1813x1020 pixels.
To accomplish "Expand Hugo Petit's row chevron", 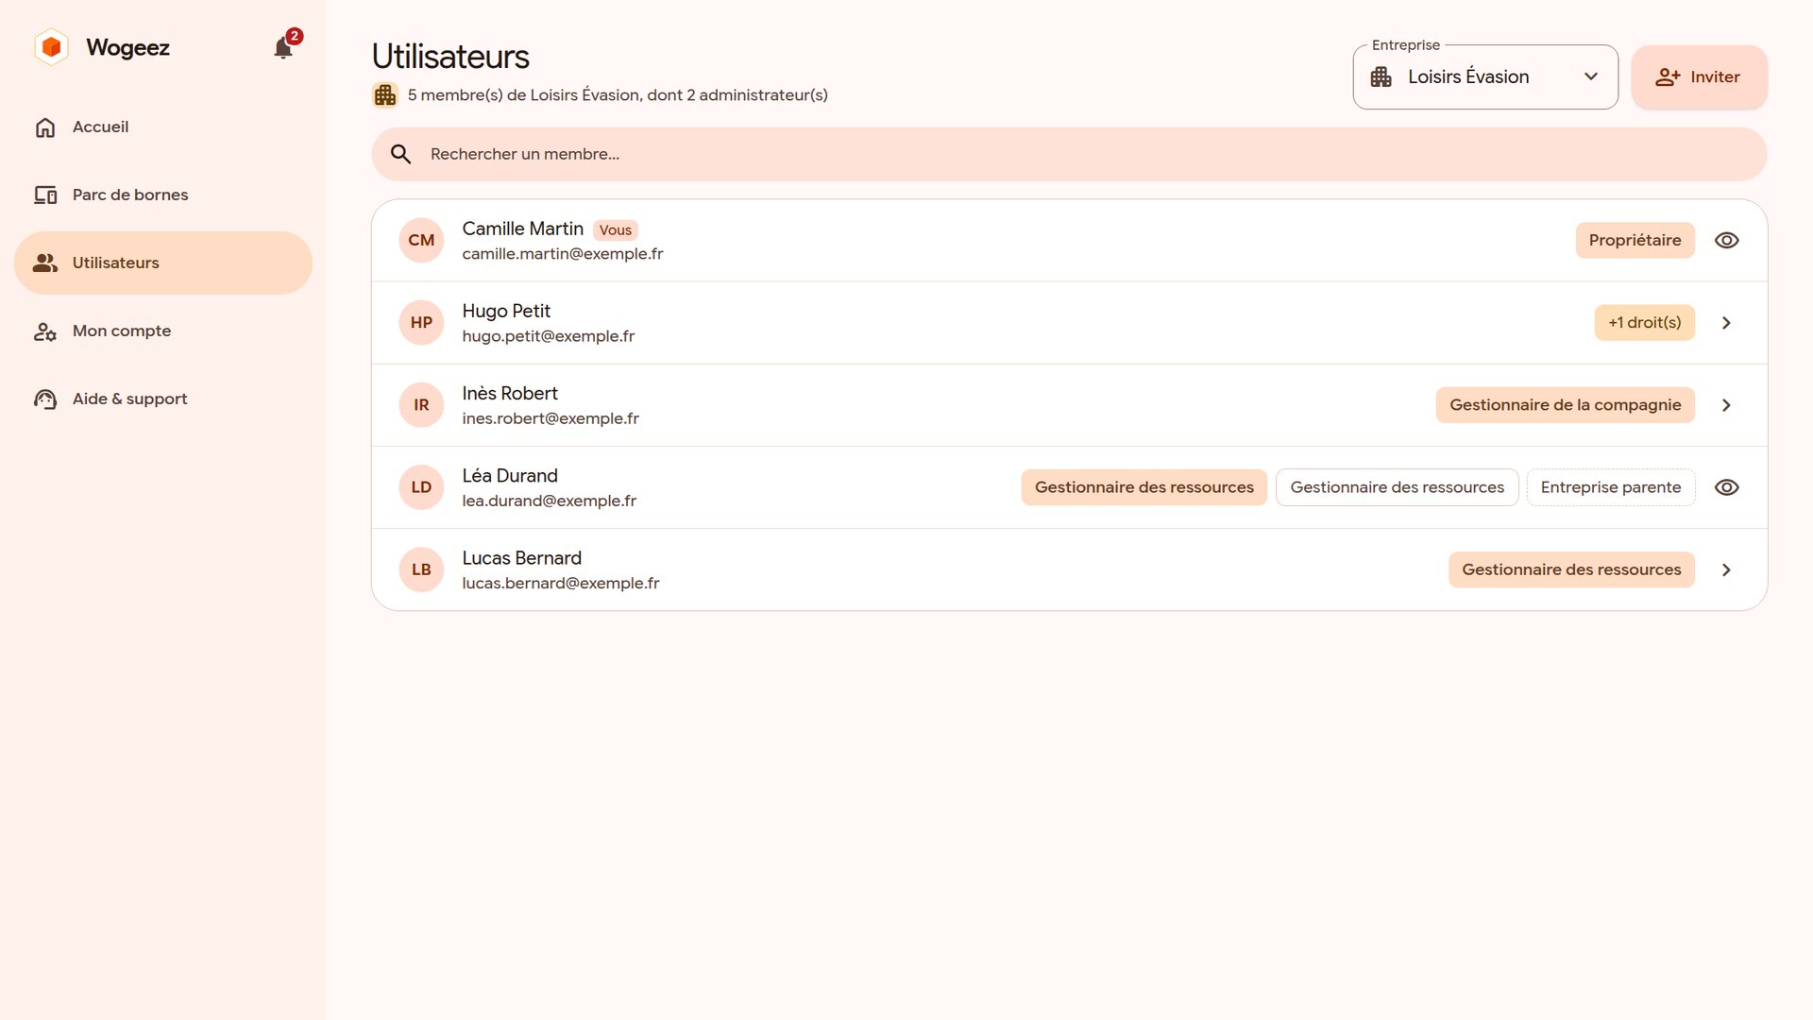I will click(x=1726, y=323).
